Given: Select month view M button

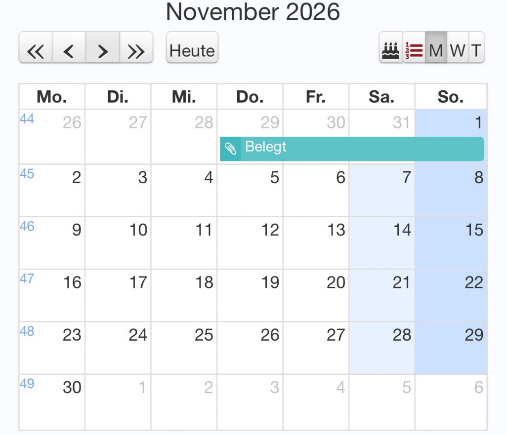Looking at the screenshot, I should point(436,50).
